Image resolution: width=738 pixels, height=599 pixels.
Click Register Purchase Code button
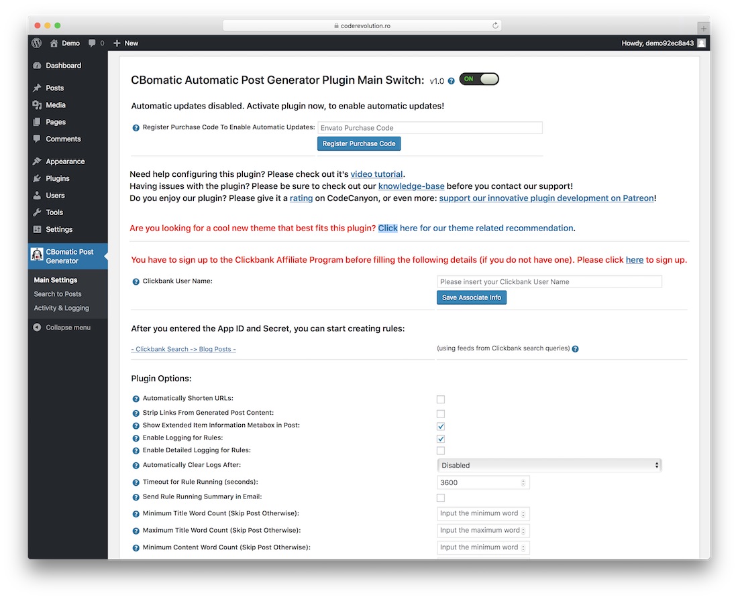(x=359, y=143)
